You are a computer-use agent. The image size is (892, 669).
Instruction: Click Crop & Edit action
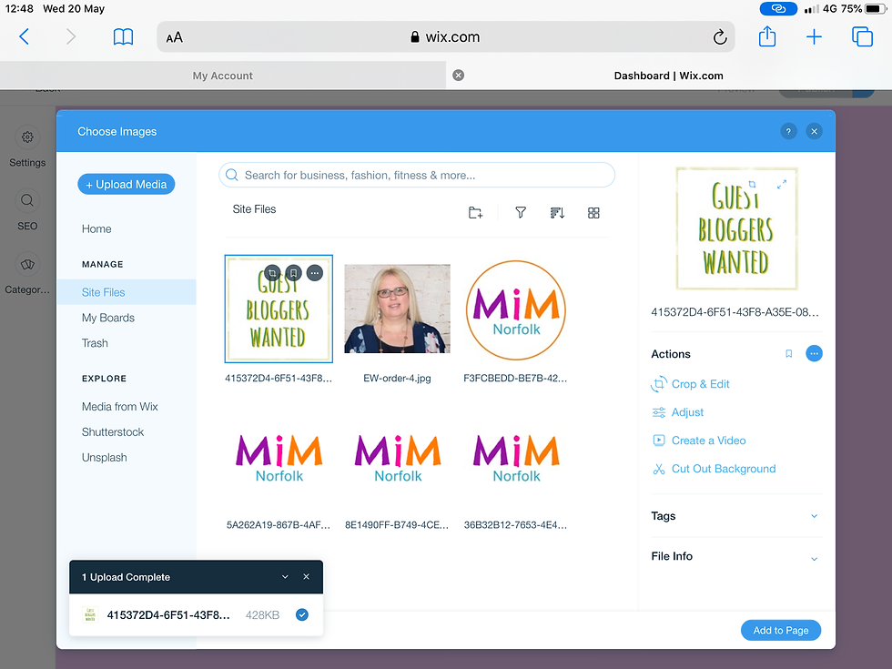pos(691,384)
